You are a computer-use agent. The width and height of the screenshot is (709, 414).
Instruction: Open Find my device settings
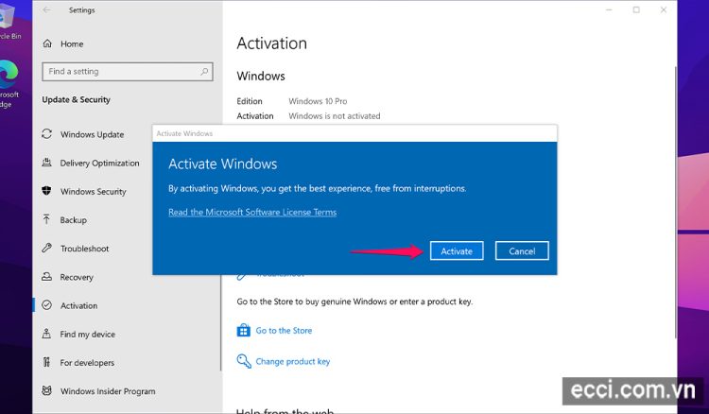tap(88, 334)
